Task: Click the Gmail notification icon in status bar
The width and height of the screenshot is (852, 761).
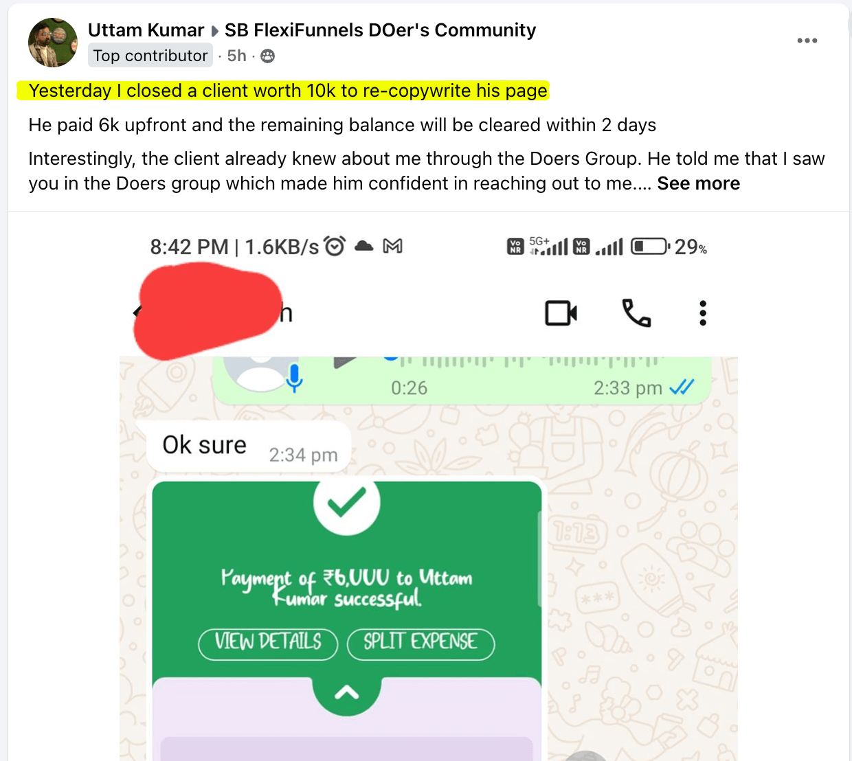Action: coord(392,246)
